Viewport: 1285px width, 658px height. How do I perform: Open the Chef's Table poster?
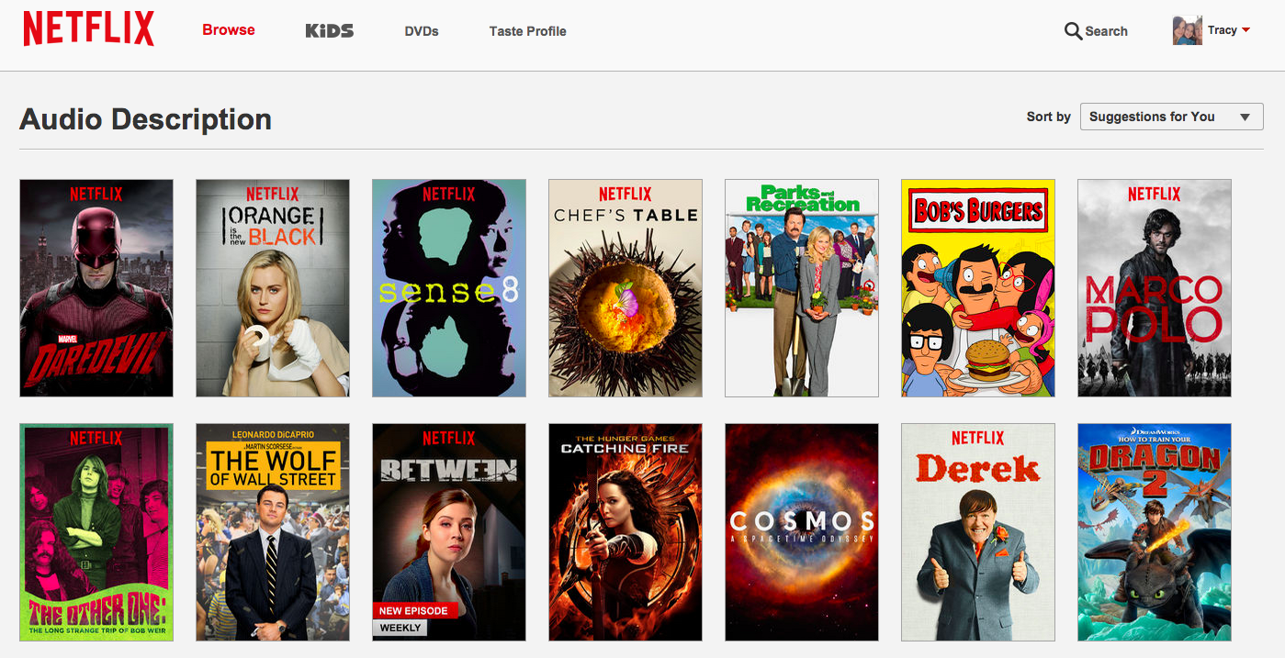tap(626, 288)
